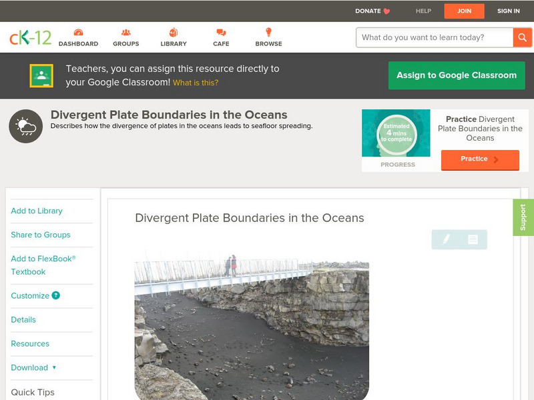Click the 'Practice Divergent Plate Boundaries in the Oceans' text

pyautogui.click(x=480, y=129)
